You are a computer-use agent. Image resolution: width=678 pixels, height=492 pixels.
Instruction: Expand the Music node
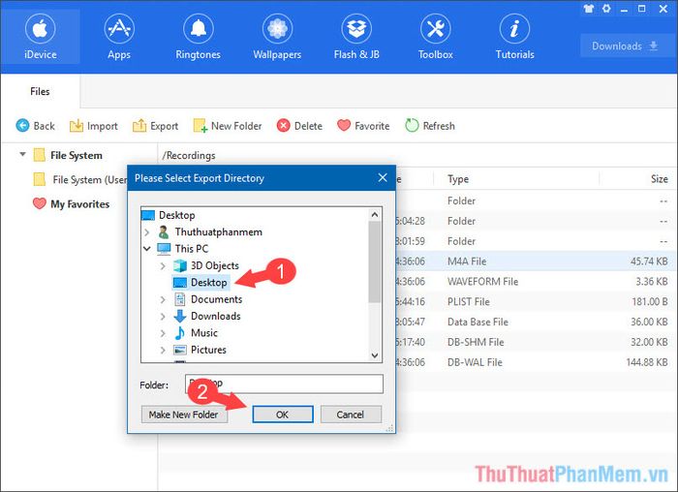(163, 333)
